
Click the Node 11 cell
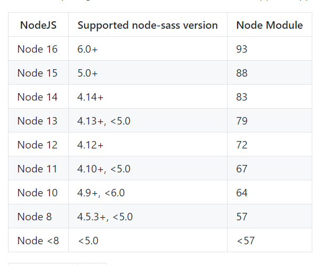pyautogui.click(x=37, y=169)
